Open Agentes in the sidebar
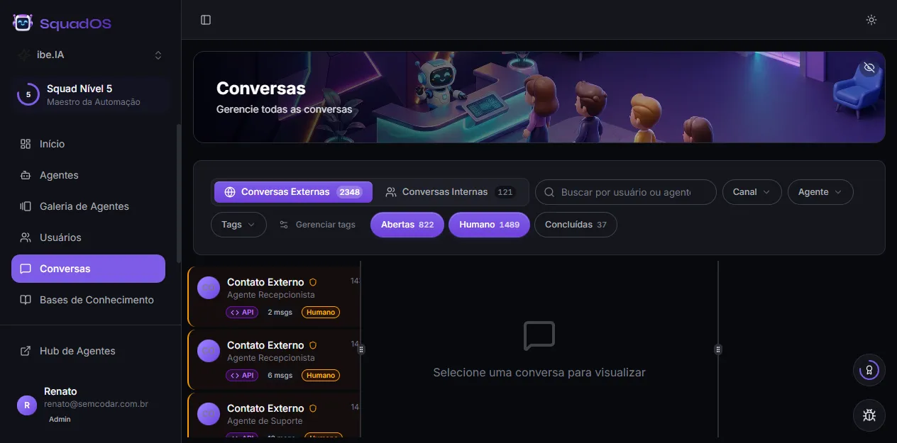The image size is (897, 443). point(88,175)
